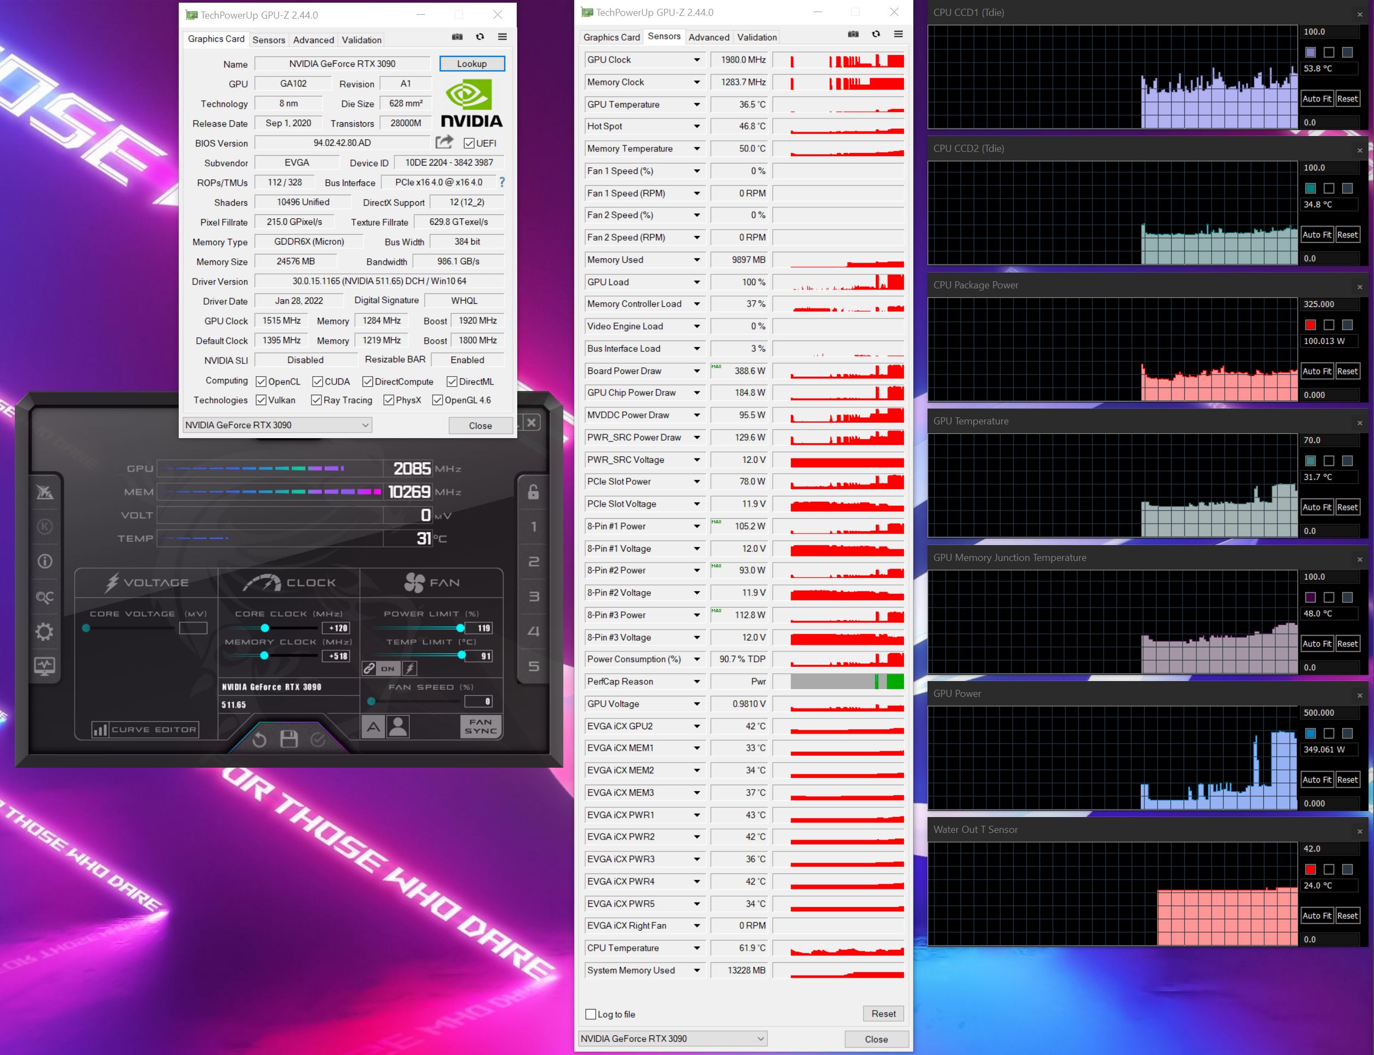Click the profile lock icon
Viewport: 1374px width, 1055px height.
pos(533,492)
